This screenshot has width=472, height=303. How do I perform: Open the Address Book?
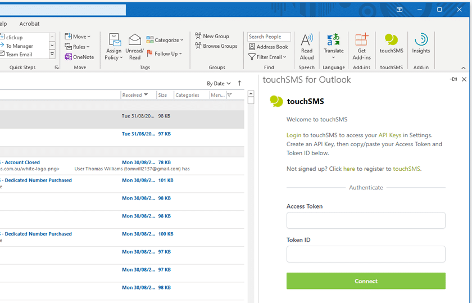tap(269, 47)
